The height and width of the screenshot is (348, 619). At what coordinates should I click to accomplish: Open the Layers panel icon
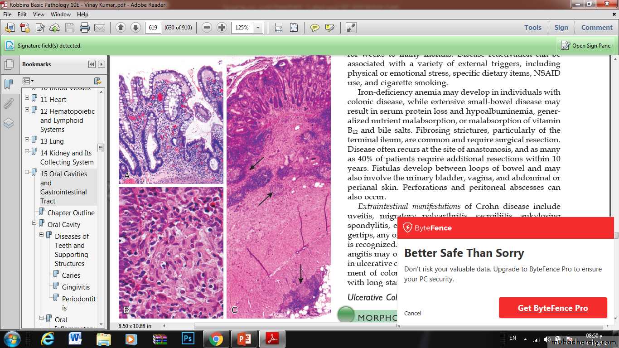8,123
